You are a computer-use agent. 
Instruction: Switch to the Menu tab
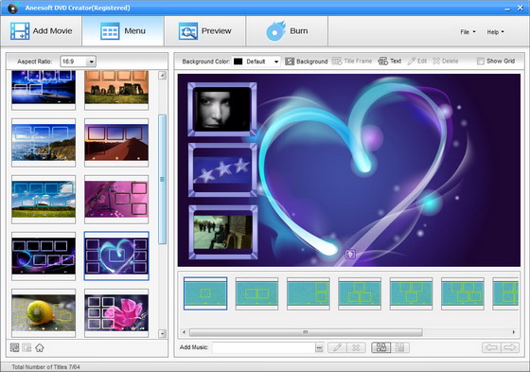[123, 31]
